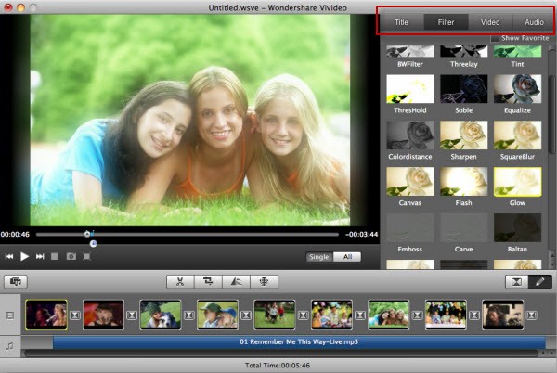Click the current time 00:00:46
The height and width of the screenshot is (373, 557).
[x=15, y=234]
